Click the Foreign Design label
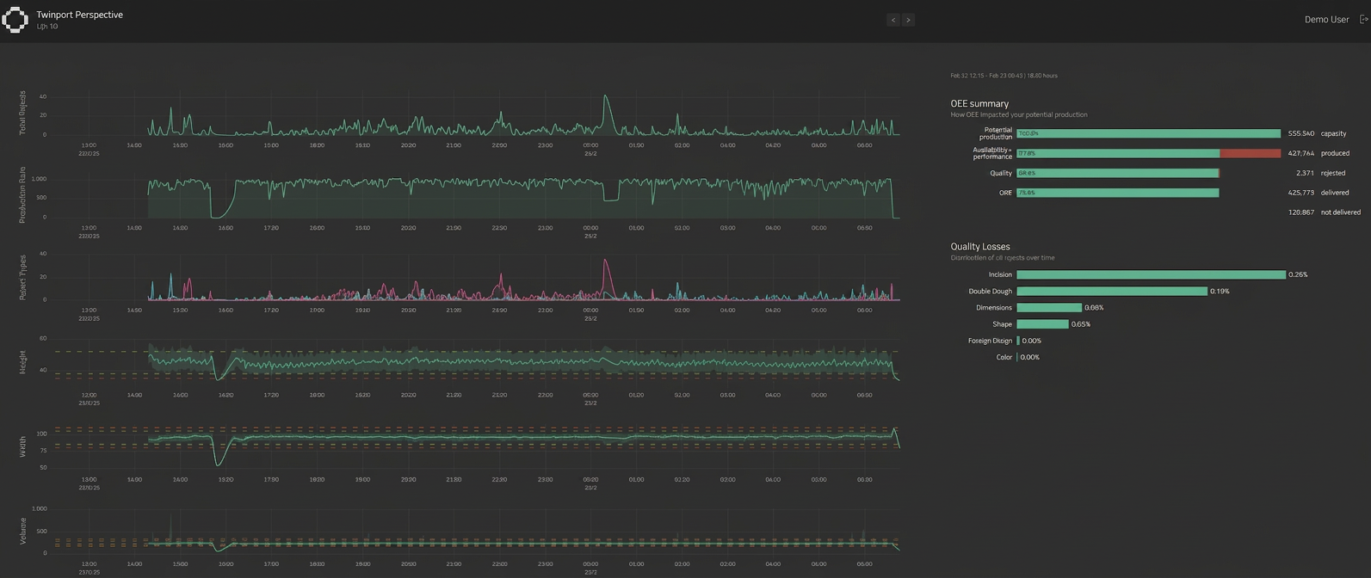Image resolution: width=1371 pixels, height=578 pixels. (x=990, y=341)
